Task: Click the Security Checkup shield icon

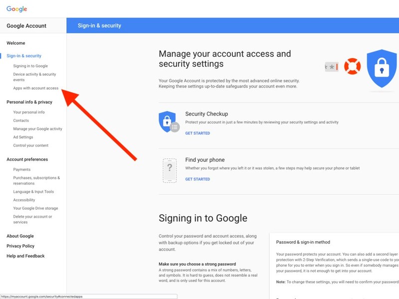Action: pos(169,122)
